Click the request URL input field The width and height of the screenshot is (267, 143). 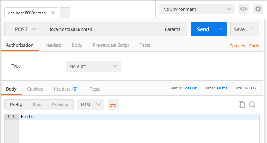tap(102, 29)
